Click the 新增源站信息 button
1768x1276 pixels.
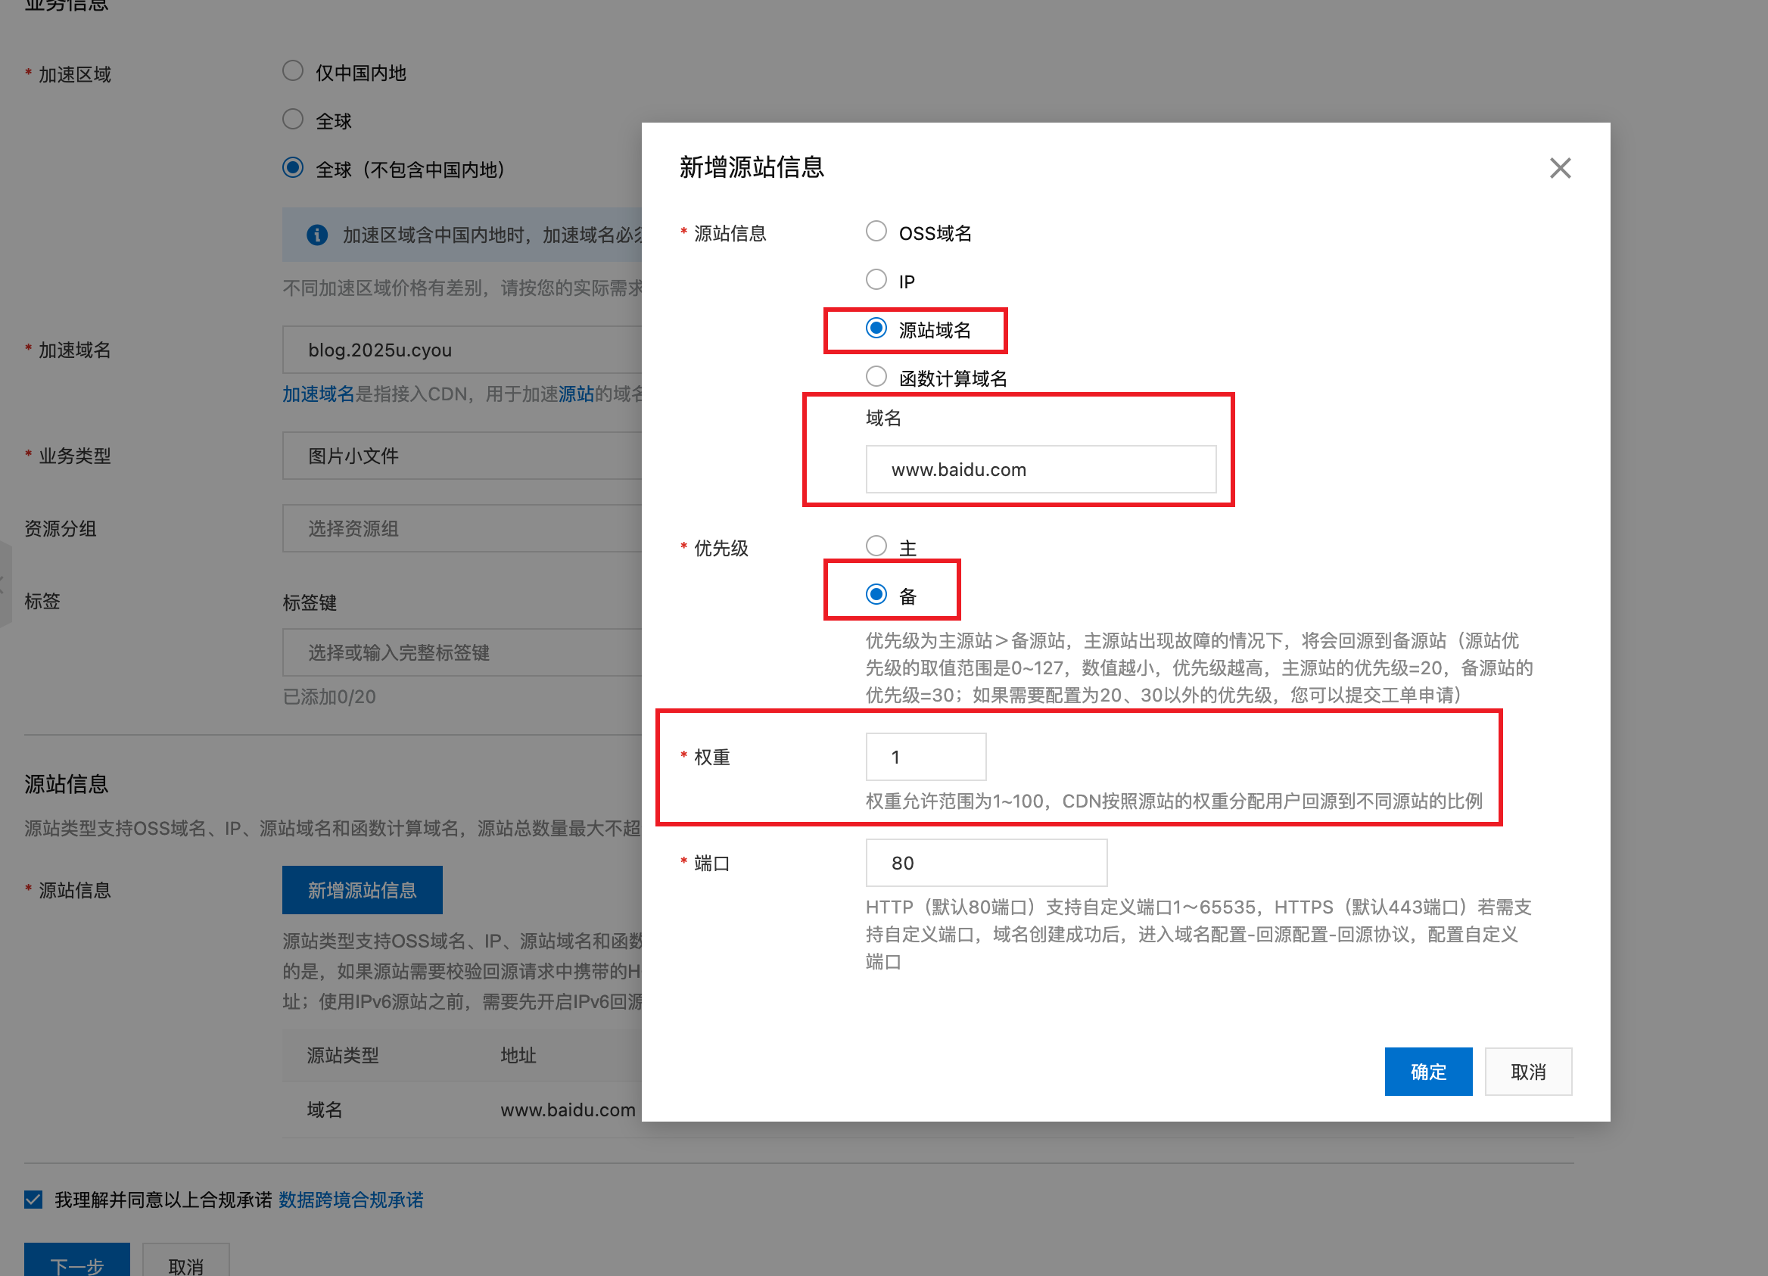click(362, 889)
